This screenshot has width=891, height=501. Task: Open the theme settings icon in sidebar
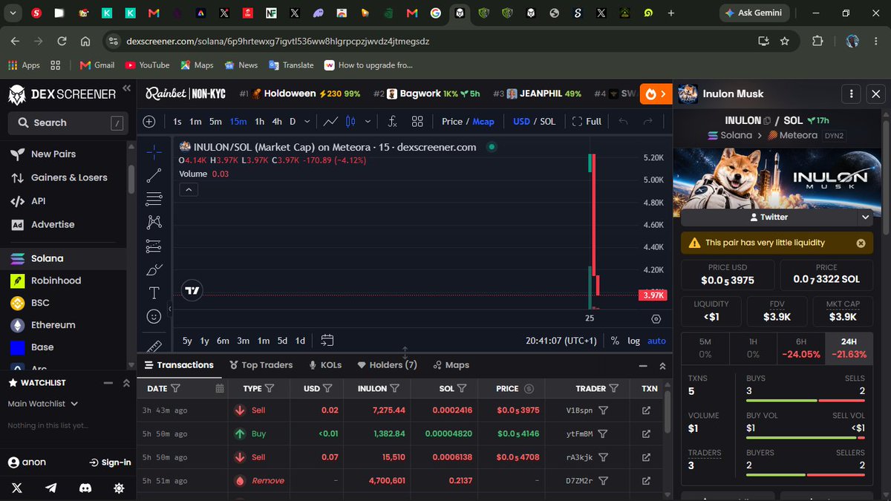click(119, 488)
